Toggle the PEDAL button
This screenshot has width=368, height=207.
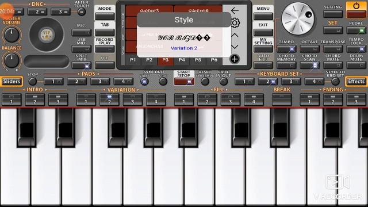tap(356, 30)
